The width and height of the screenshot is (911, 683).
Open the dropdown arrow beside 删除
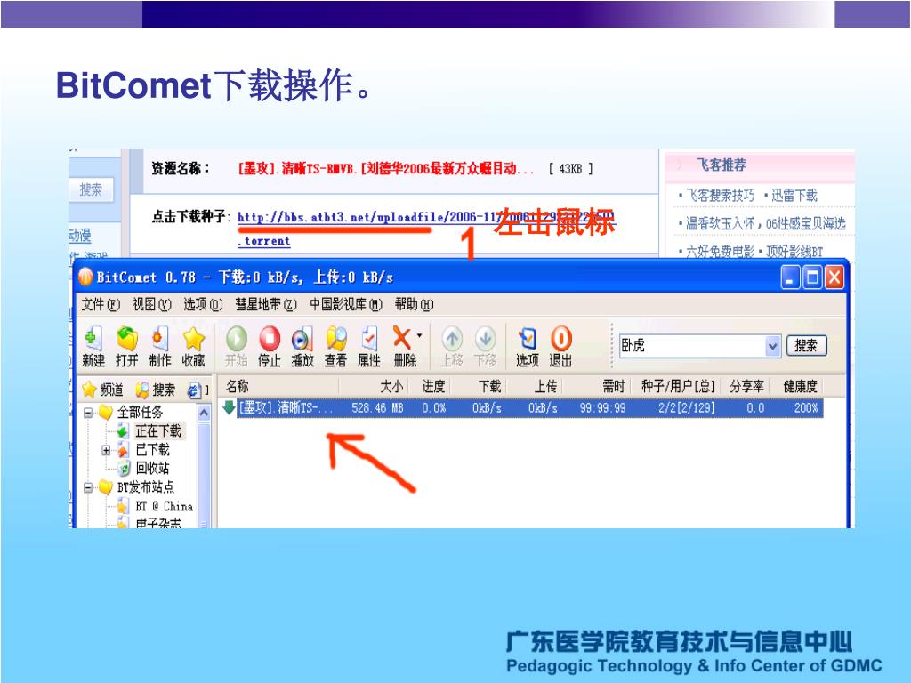tap(420, 335)
